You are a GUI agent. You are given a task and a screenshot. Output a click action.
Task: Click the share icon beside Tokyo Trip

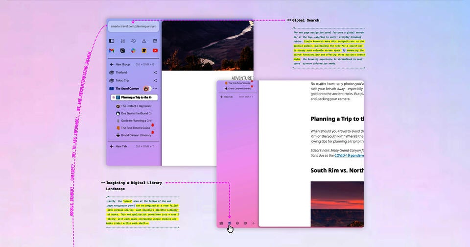155,80
